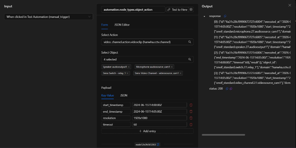The image size is (296, 148).
Task: Close the panel with X icon
Action: click(290, 5)
